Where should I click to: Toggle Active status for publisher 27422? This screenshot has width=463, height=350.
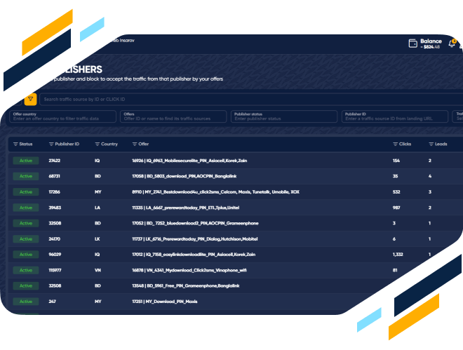[x=26, y=161]
